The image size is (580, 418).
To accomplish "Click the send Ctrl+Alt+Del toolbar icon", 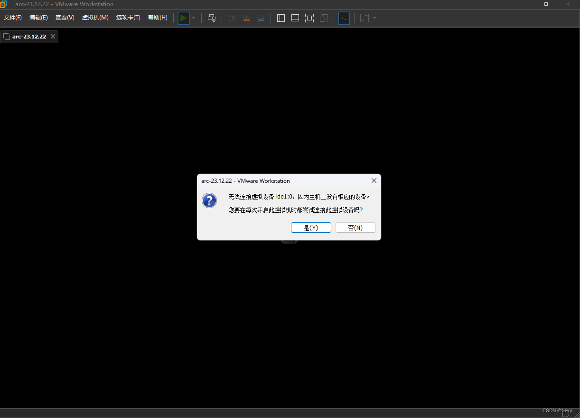I will [x=212, y=18].
